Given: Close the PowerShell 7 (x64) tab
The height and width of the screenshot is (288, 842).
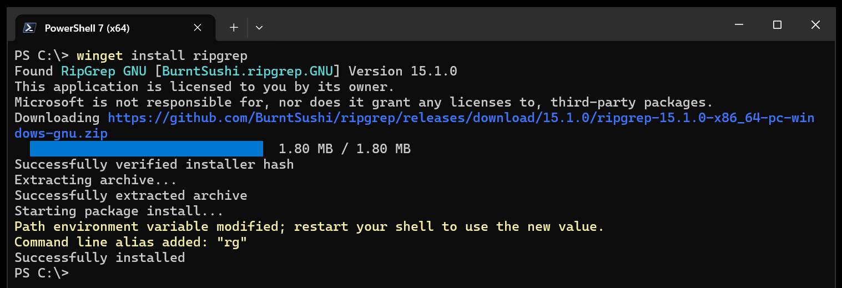Looking at the screenshot, I should [x=198, y=28].
